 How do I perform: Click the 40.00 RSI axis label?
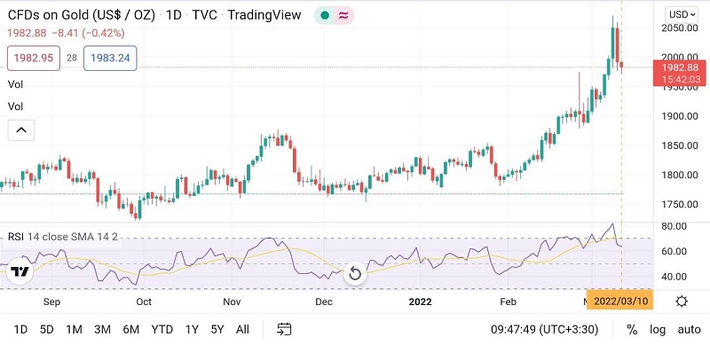click(x=674, y=276)
